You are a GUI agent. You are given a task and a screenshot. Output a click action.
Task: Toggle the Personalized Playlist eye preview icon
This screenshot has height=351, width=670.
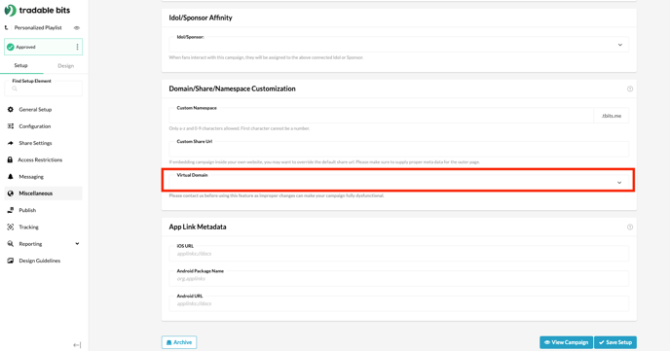pyautogui.click(x=77, y=28)
